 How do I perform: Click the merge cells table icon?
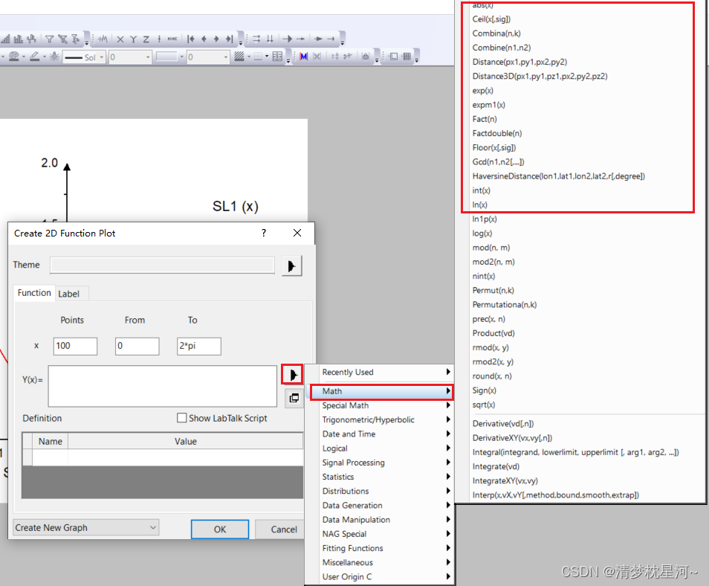pyautogui.click(x=277, y=57)
